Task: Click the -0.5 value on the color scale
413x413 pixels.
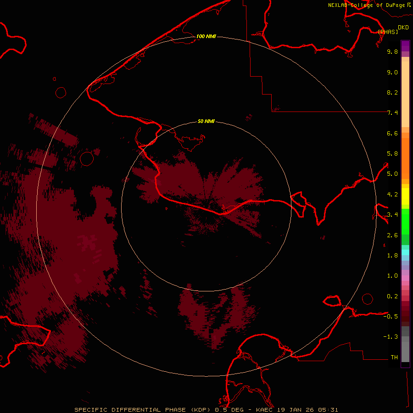Action: point(391,317)
